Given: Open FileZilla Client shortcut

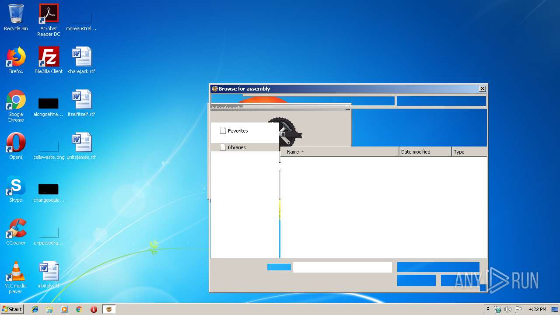Looking at the screenshot, I should [49, 61].
